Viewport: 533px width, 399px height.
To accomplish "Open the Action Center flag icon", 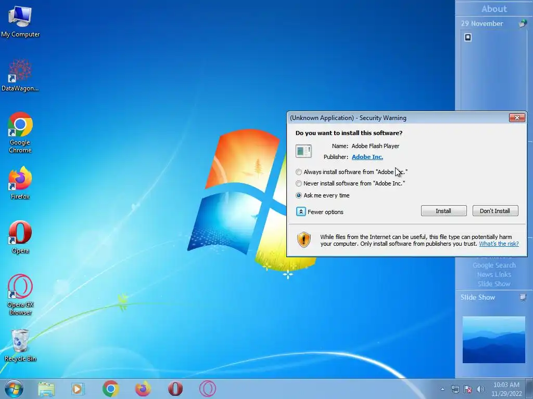I will click(x=468, y=389).
